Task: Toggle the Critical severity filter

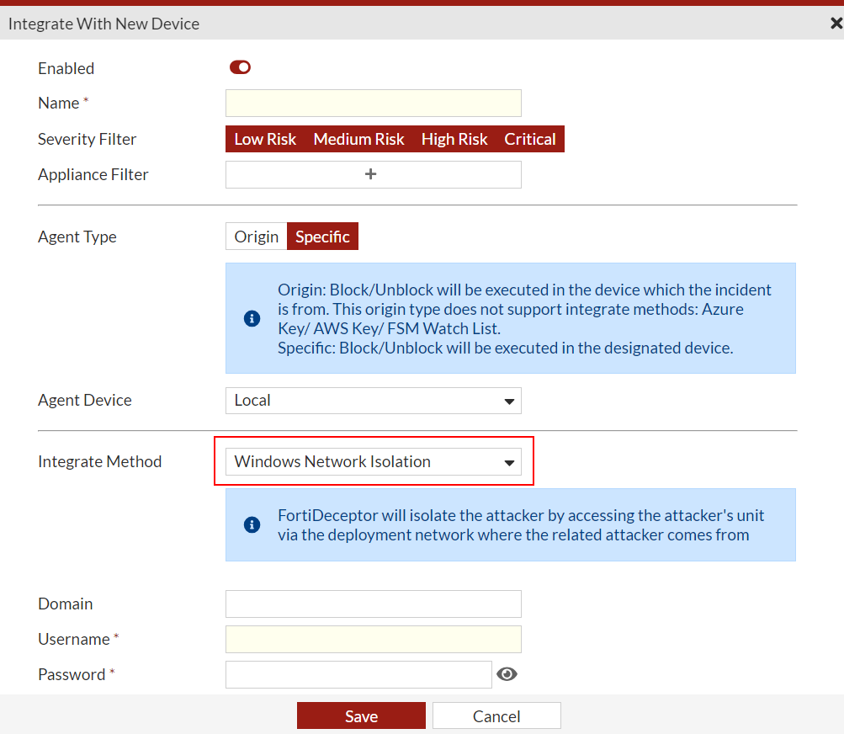Action: pos(529,139)
